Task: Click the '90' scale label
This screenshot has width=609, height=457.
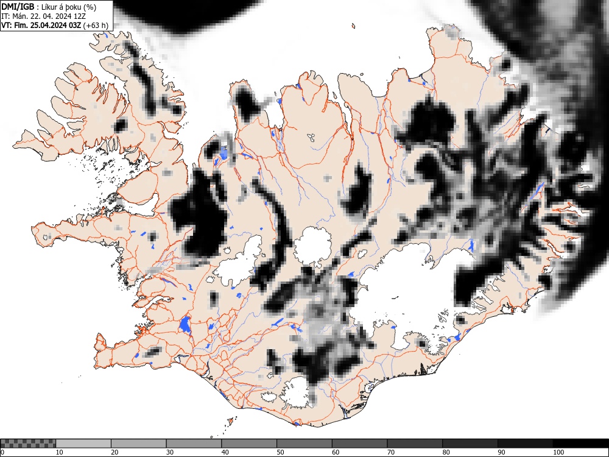Action: pos(501,452)
